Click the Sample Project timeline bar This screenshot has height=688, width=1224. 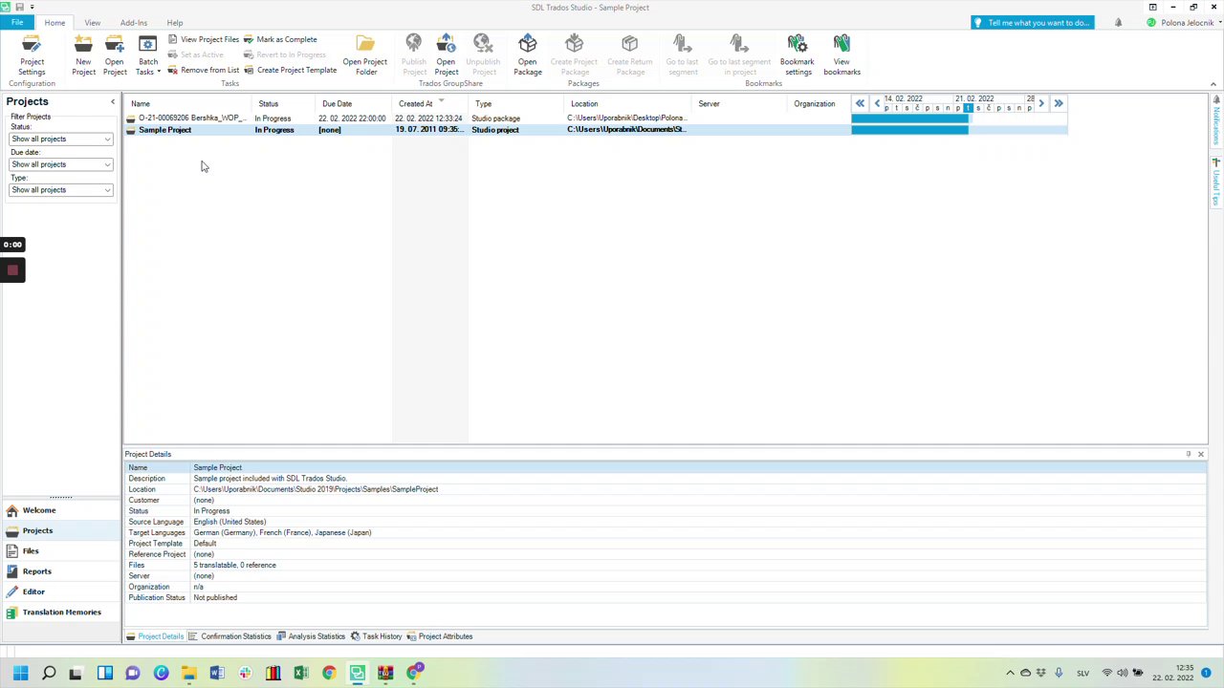pyautogui.click(x=909, y=130)
